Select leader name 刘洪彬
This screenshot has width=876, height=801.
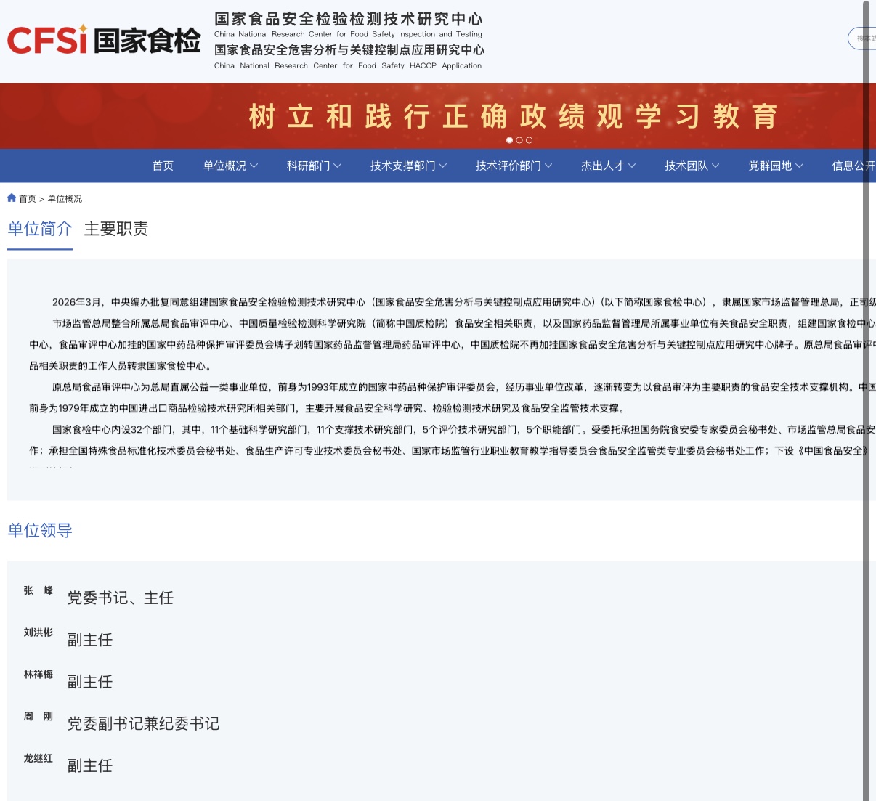[38, 633]
